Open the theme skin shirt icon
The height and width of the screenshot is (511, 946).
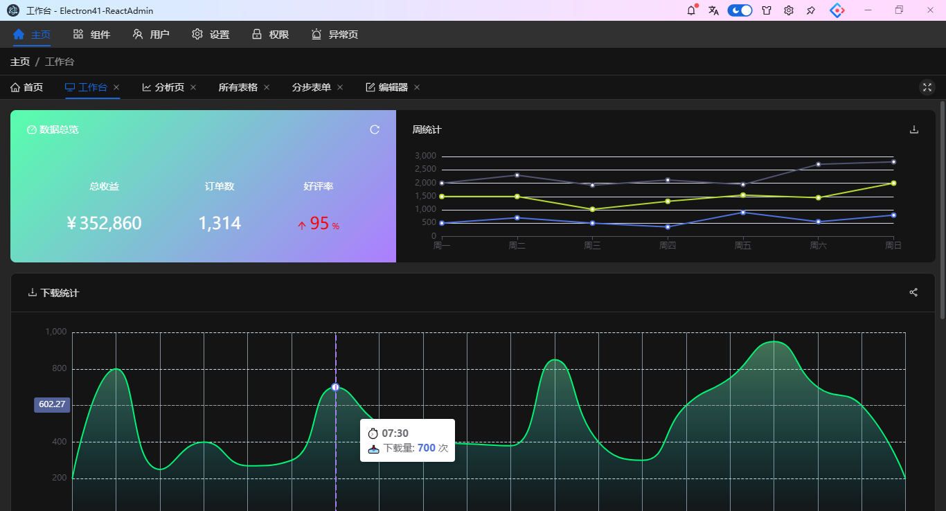click(767, 10)
